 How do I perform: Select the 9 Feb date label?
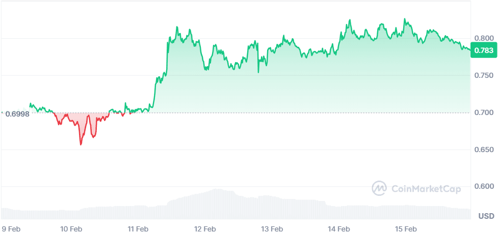pos(12,229)
